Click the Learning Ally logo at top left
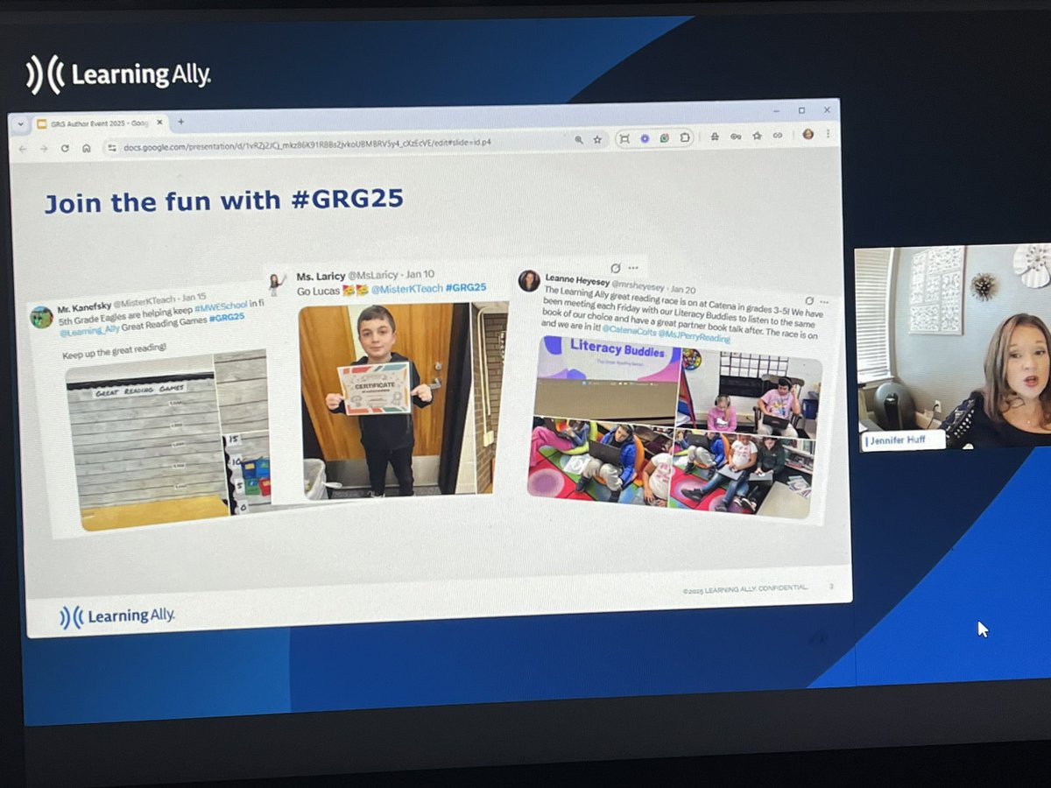The image size is (1051, 788). tap(118, 74)
